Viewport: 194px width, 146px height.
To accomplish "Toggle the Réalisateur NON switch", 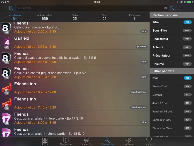I will tap(187, 39).
